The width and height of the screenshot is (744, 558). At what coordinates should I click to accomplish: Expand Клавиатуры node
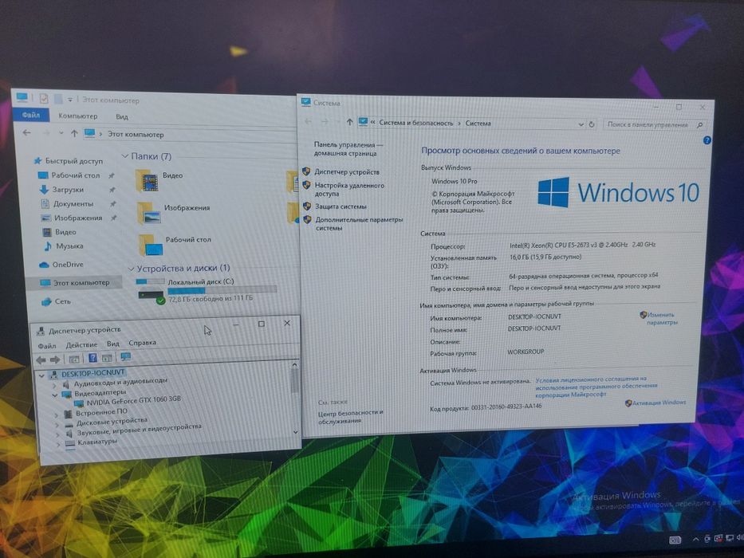58,445
